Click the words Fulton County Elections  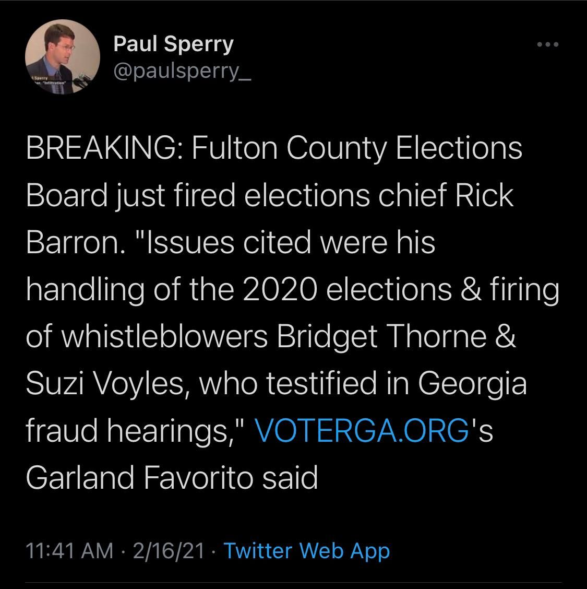click(x=357, y=148)
